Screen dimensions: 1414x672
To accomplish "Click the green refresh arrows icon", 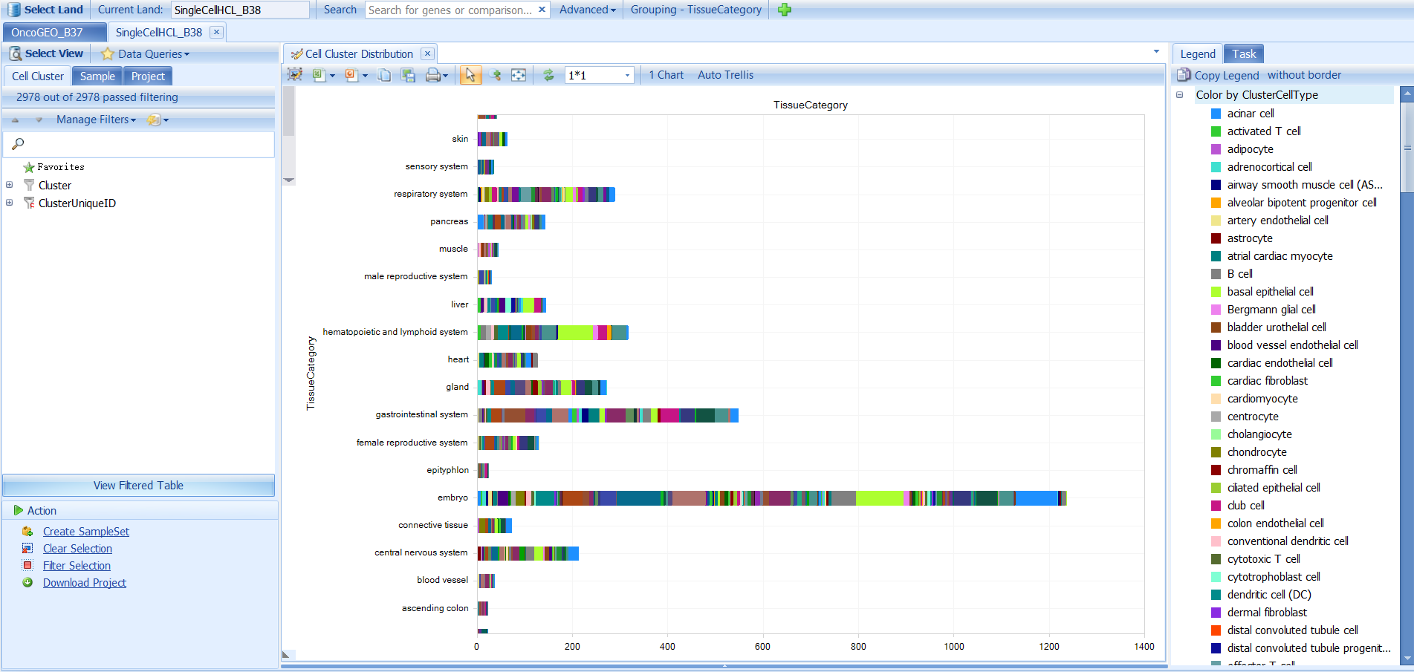I will pyautogui.click(x=548, y=75).
